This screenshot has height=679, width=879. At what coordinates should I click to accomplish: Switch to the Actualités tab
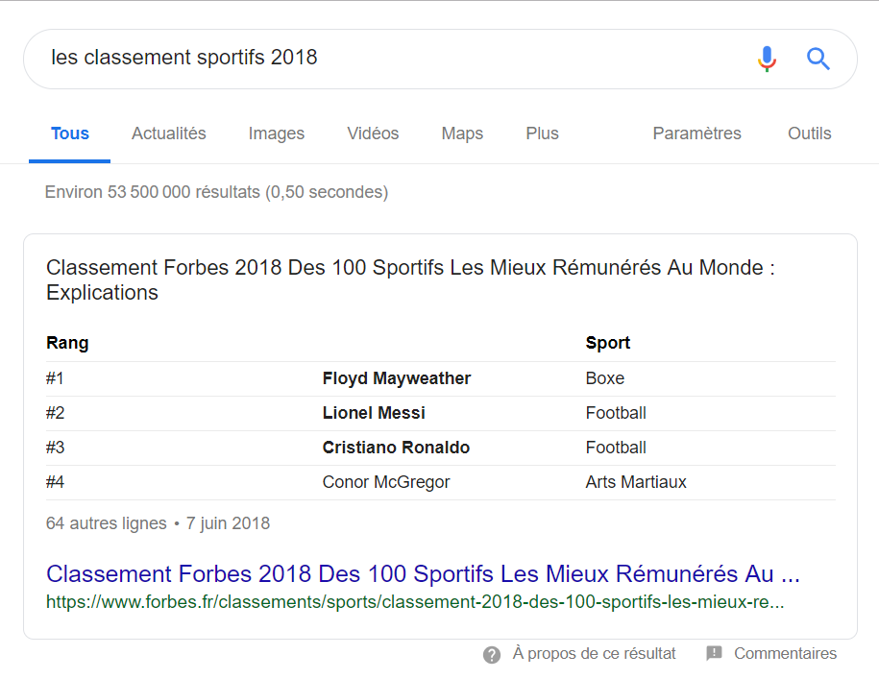click(x=169, y=133)
